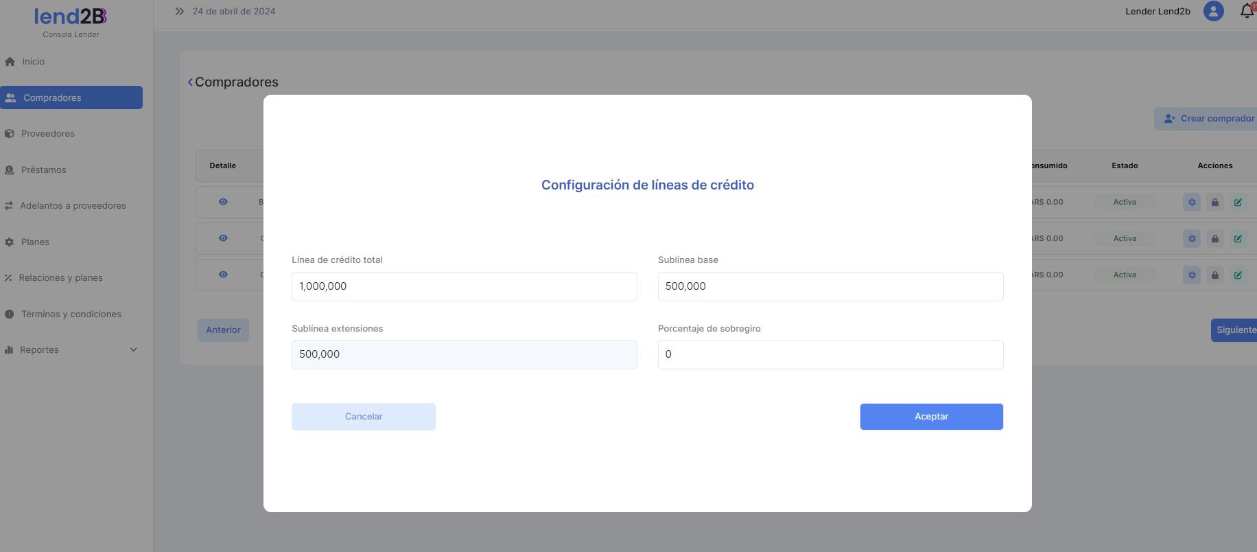Image resolution: width=1257 pixels, height=552 pixels.
Task: Click the lock icon in first row
Action: [1215, 203]
